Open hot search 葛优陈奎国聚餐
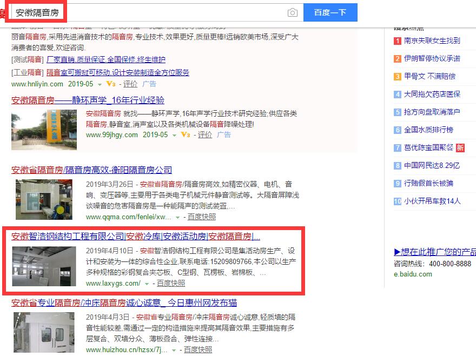476x357 pixels. [x=428, y=148]
